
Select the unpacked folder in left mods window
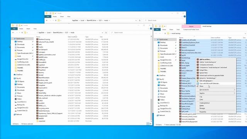42,121
